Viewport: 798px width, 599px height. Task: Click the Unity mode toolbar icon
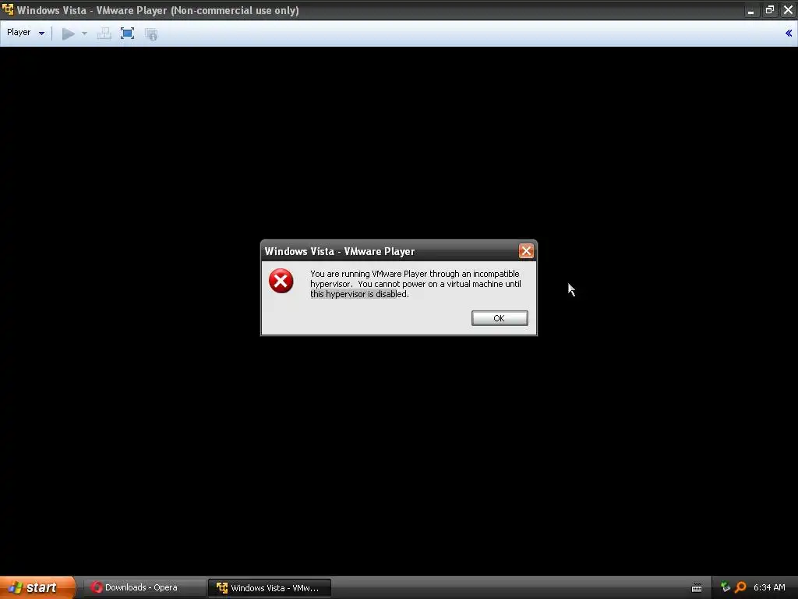151,34
